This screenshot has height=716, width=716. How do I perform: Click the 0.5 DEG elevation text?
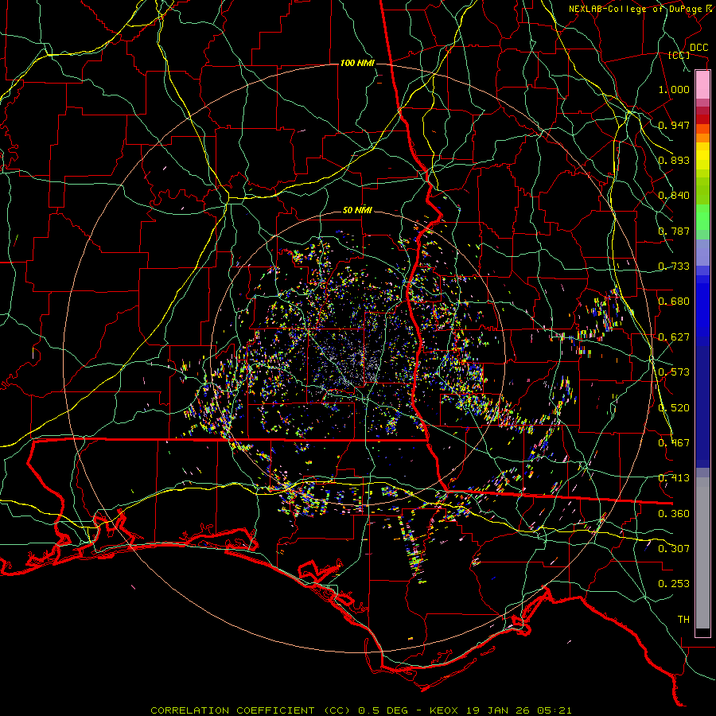[385, 710]
